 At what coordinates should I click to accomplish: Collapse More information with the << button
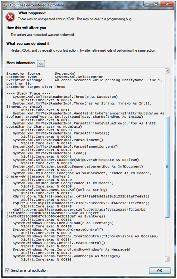(x=41, y=63)
